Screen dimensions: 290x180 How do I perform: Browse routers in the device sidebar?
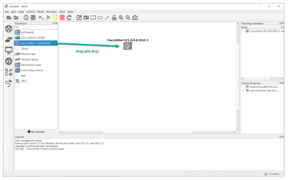coord(9,29)
